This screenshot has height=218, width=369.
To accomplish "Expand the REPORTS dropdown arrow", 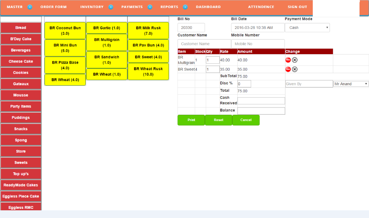I will 185,7.
